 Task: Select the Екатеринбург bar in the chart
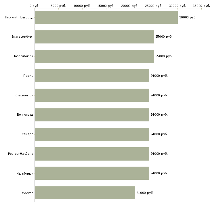point(94,37)
